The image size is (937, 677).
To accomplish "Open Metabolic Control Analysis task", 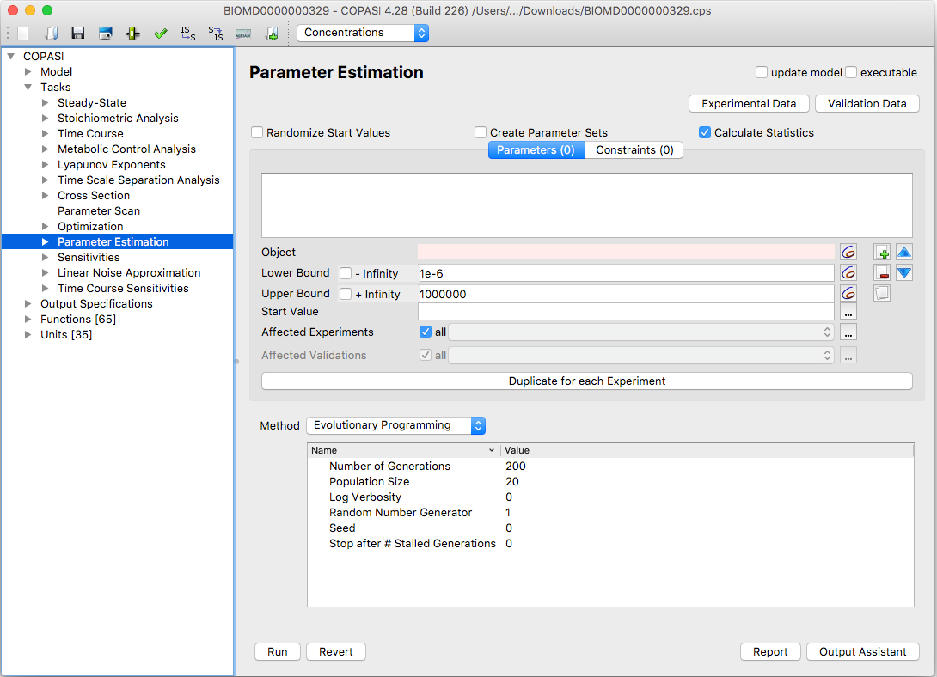I will coord(126,149).
